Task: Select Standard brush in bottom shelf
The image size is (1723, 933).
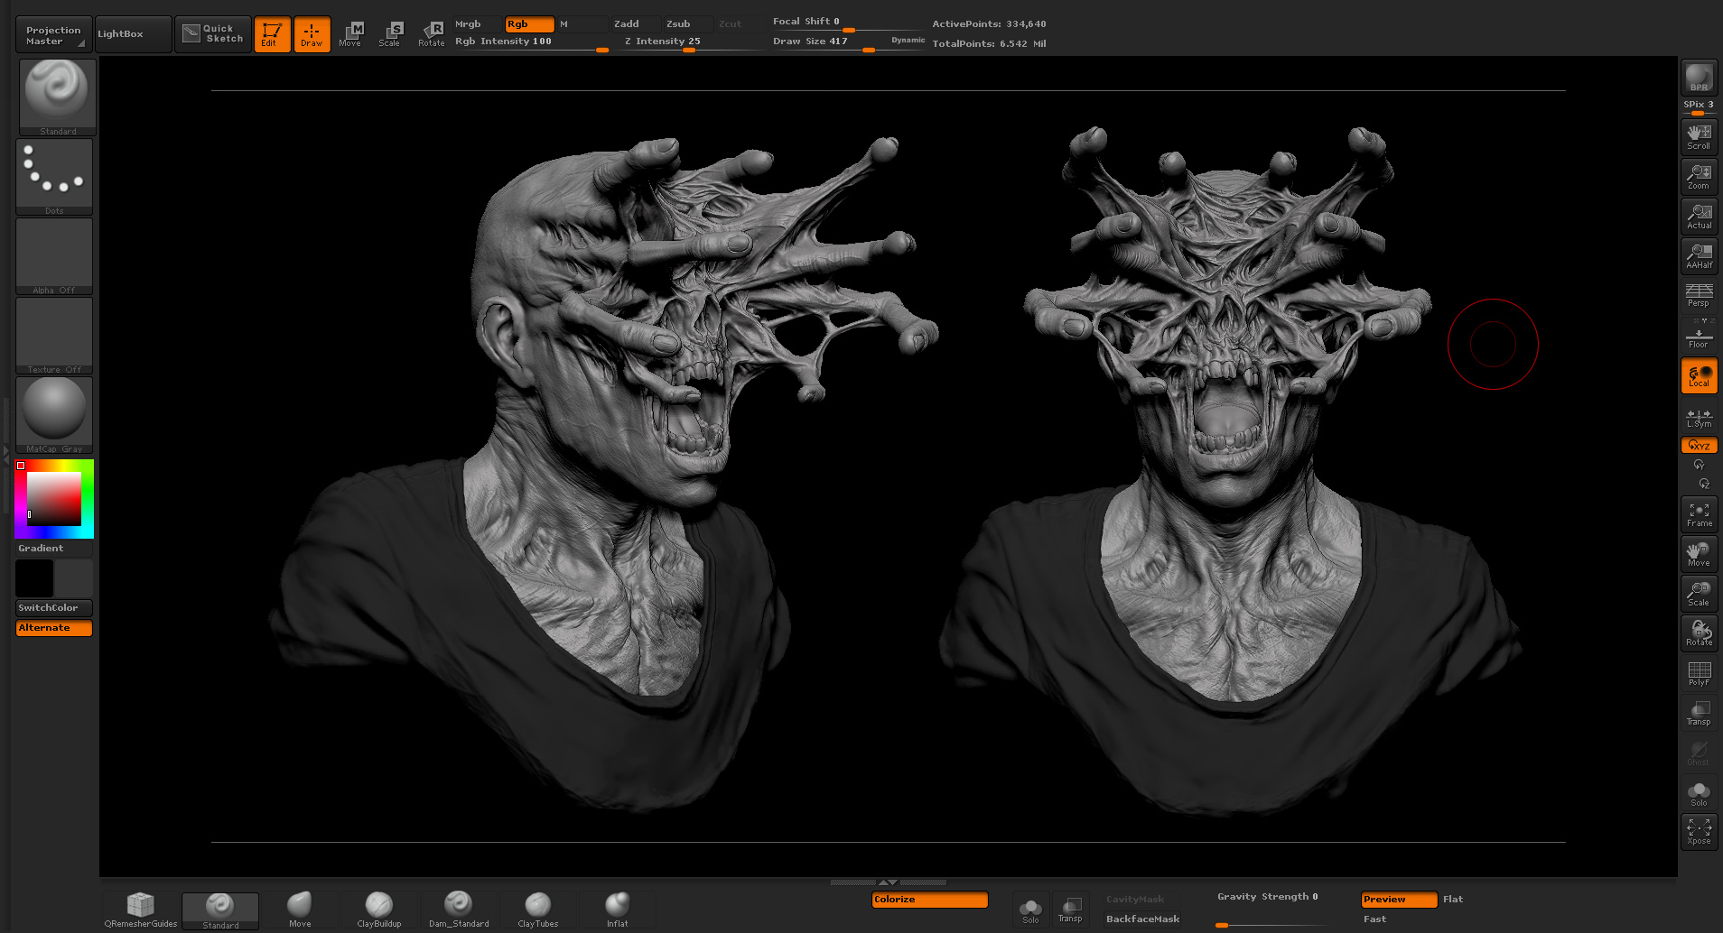Action: (x=220, y=910)
